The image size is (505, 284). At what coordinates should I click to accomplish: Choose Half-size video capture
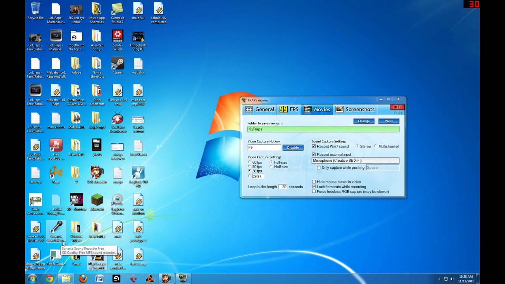tap(279, 166)
